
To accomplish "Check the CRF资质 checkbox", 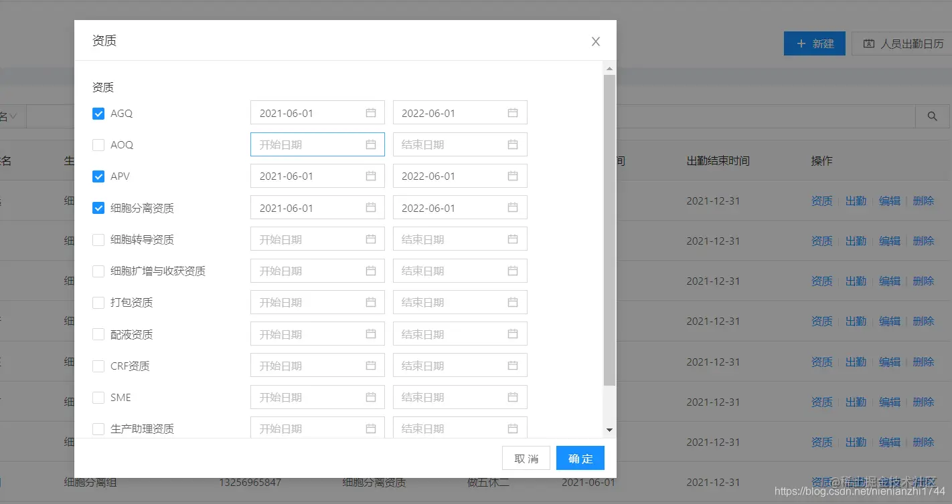I will [x=98, y=366].
